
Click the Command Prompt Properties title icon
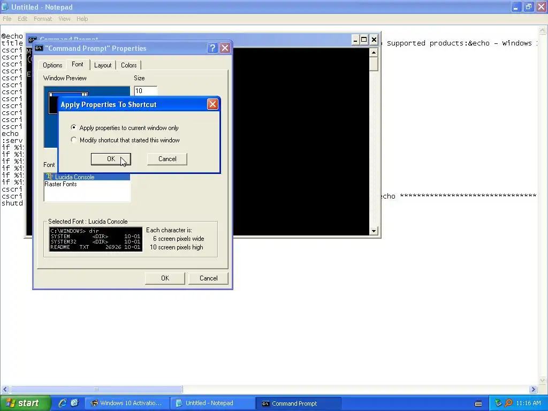[39, 48]
